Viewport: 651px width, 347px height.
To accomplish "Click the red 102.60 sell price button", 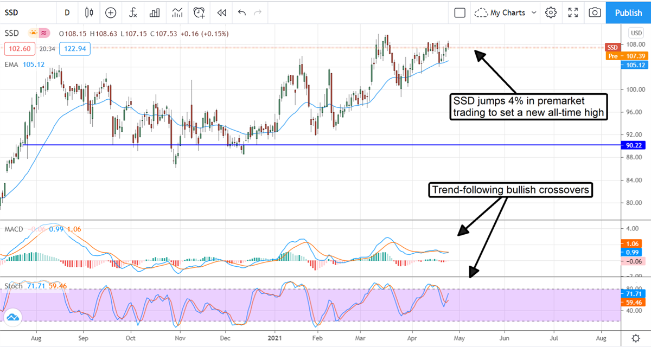I will (x=19, y=49).
